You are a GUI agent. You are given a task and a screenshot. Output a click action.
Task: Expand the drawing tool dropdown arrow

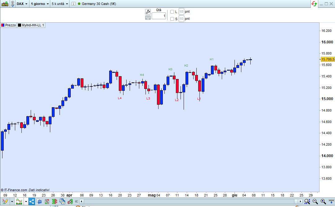(x=12, y=201)
